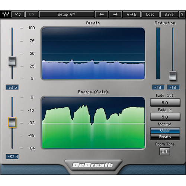Click the Reduction slider handle
The image size is (186, 186).
(x=173, y=76)
